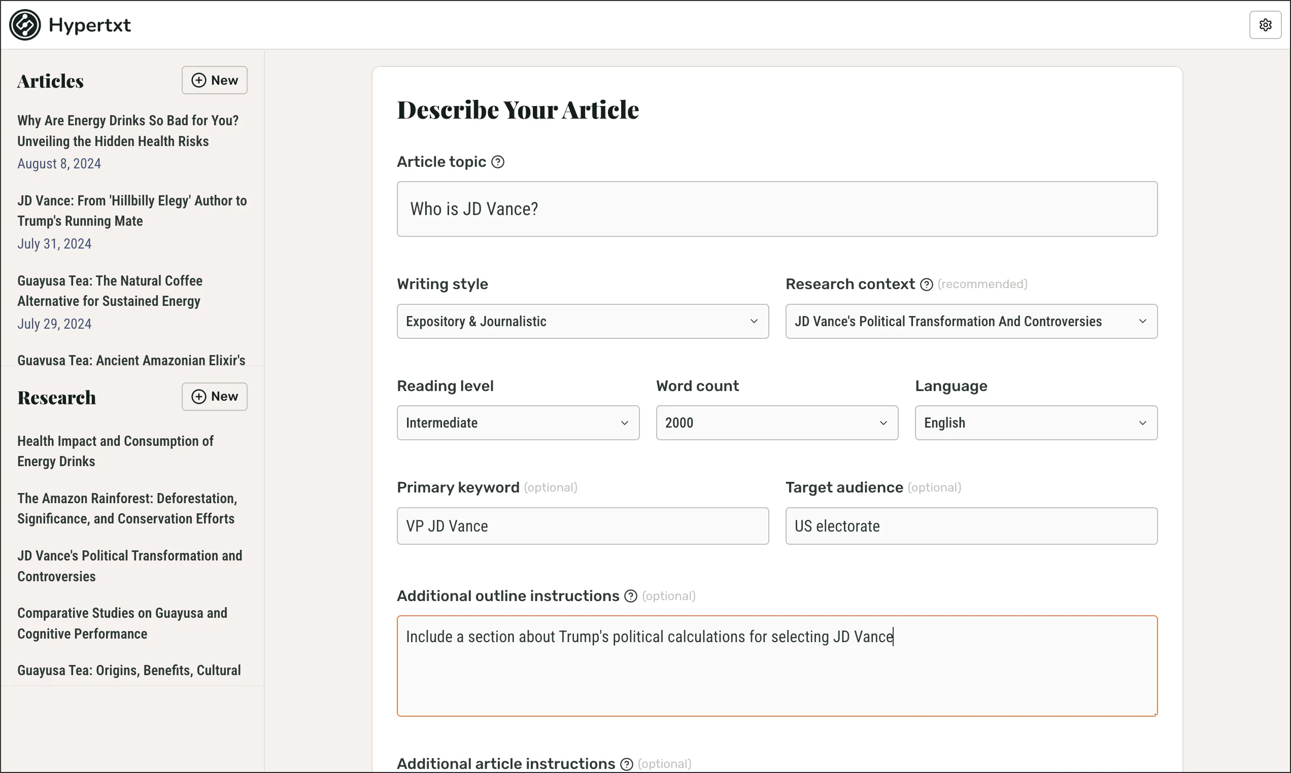This screenshot has height=773, width=1291.
Task: Click the 'Describe Your Article' heading
Action: click(x=518, y=110)
